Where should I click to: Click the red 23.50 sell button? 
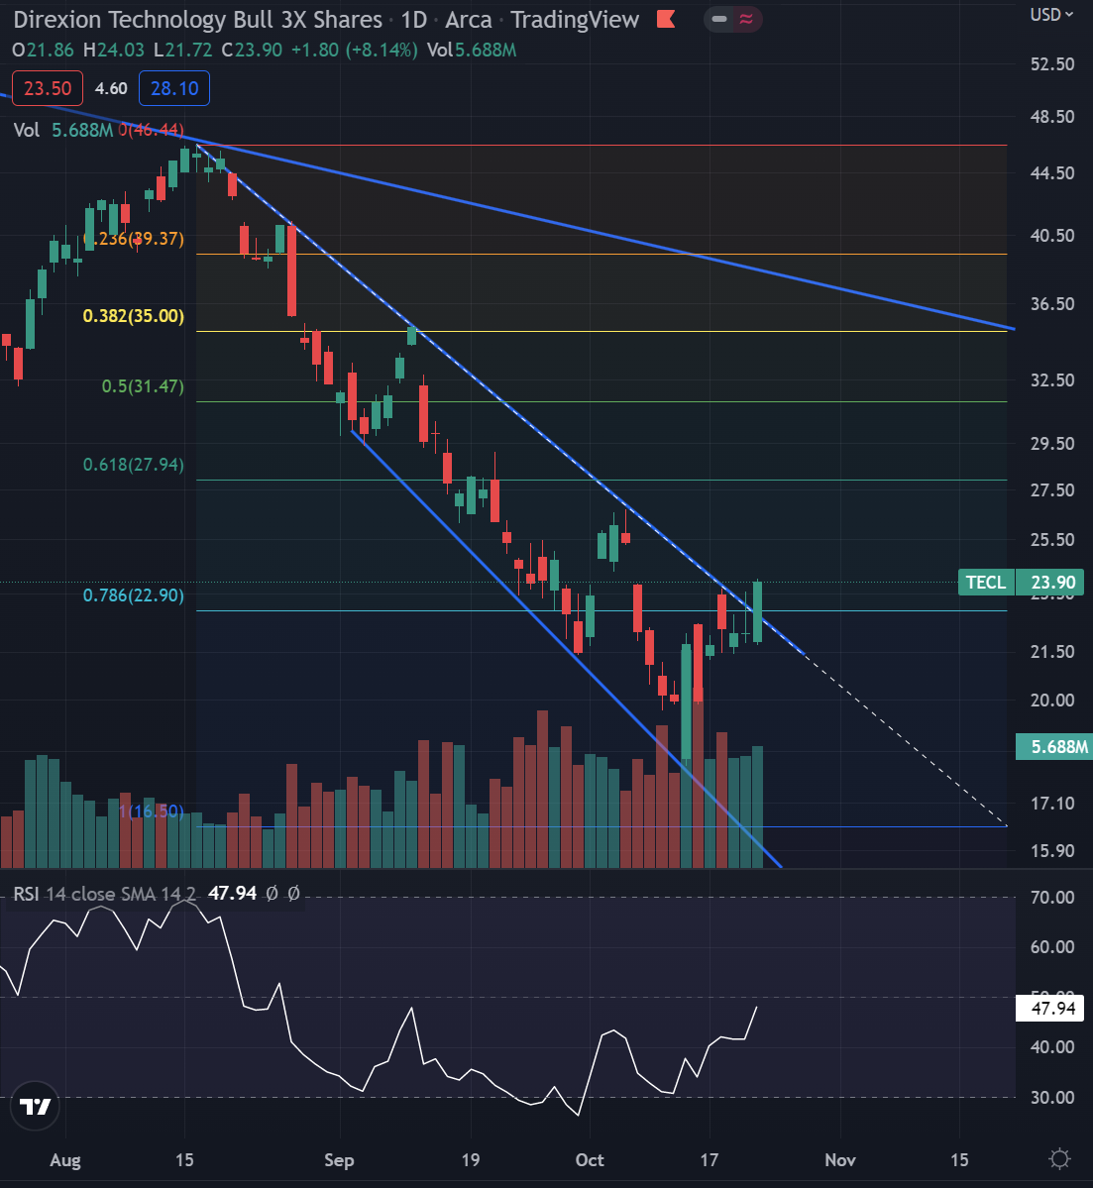click(48, 88)
